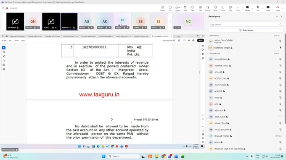
Task: Click the Windows taskbar Search box
Action: pos(123,156)
